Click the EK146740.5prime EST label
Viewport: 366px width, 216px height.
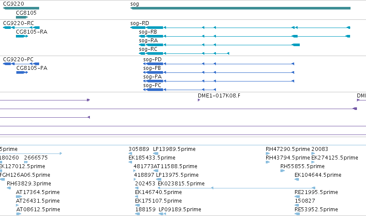(x=158, y=192)
